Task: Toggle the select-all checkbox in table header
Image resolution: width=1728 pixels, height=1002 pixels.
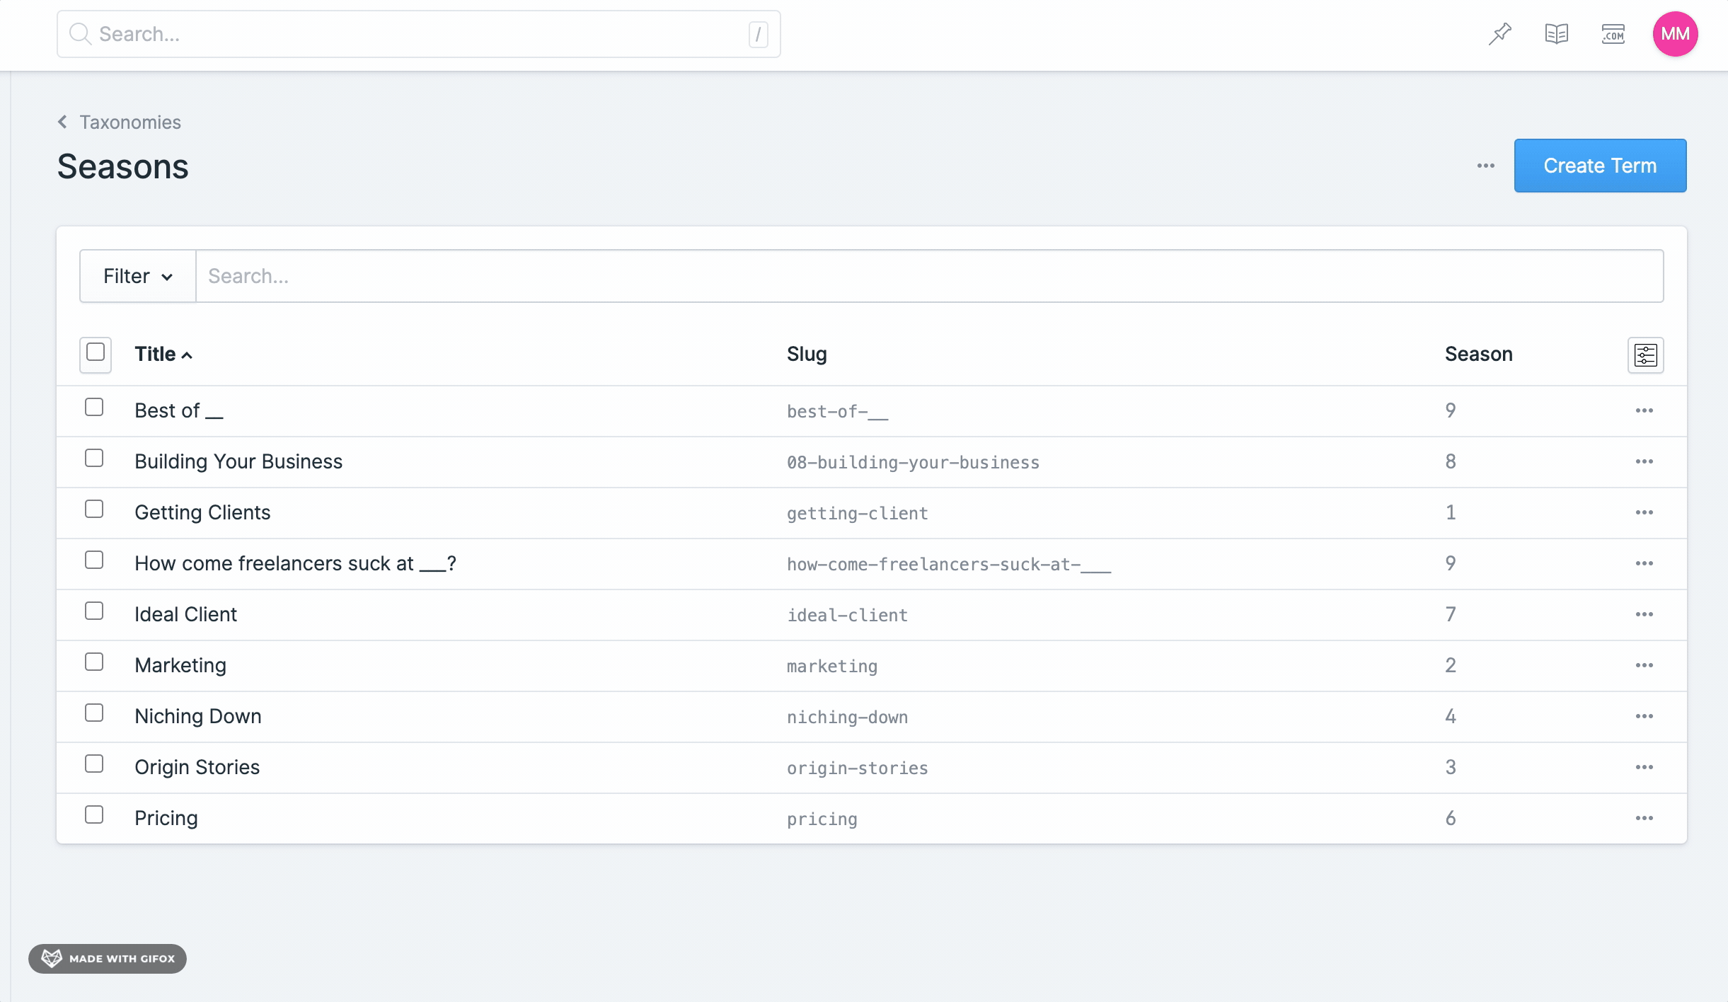Action: pyautogui.click(x=95, y=352)
